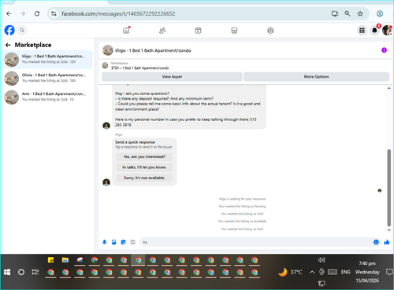Viewport: 394px width, 290px height.
Task: Open the Facebook menu grid
Action: [x=362, y=31]
